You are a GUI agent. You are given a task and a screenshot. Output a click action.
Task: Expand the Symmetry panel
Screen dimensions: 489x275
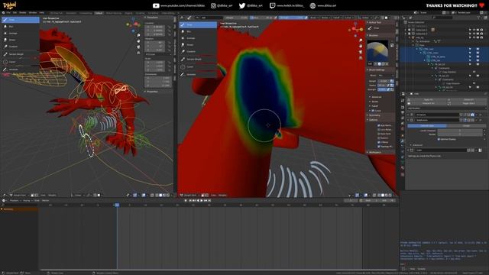click(x=374, y=115)
